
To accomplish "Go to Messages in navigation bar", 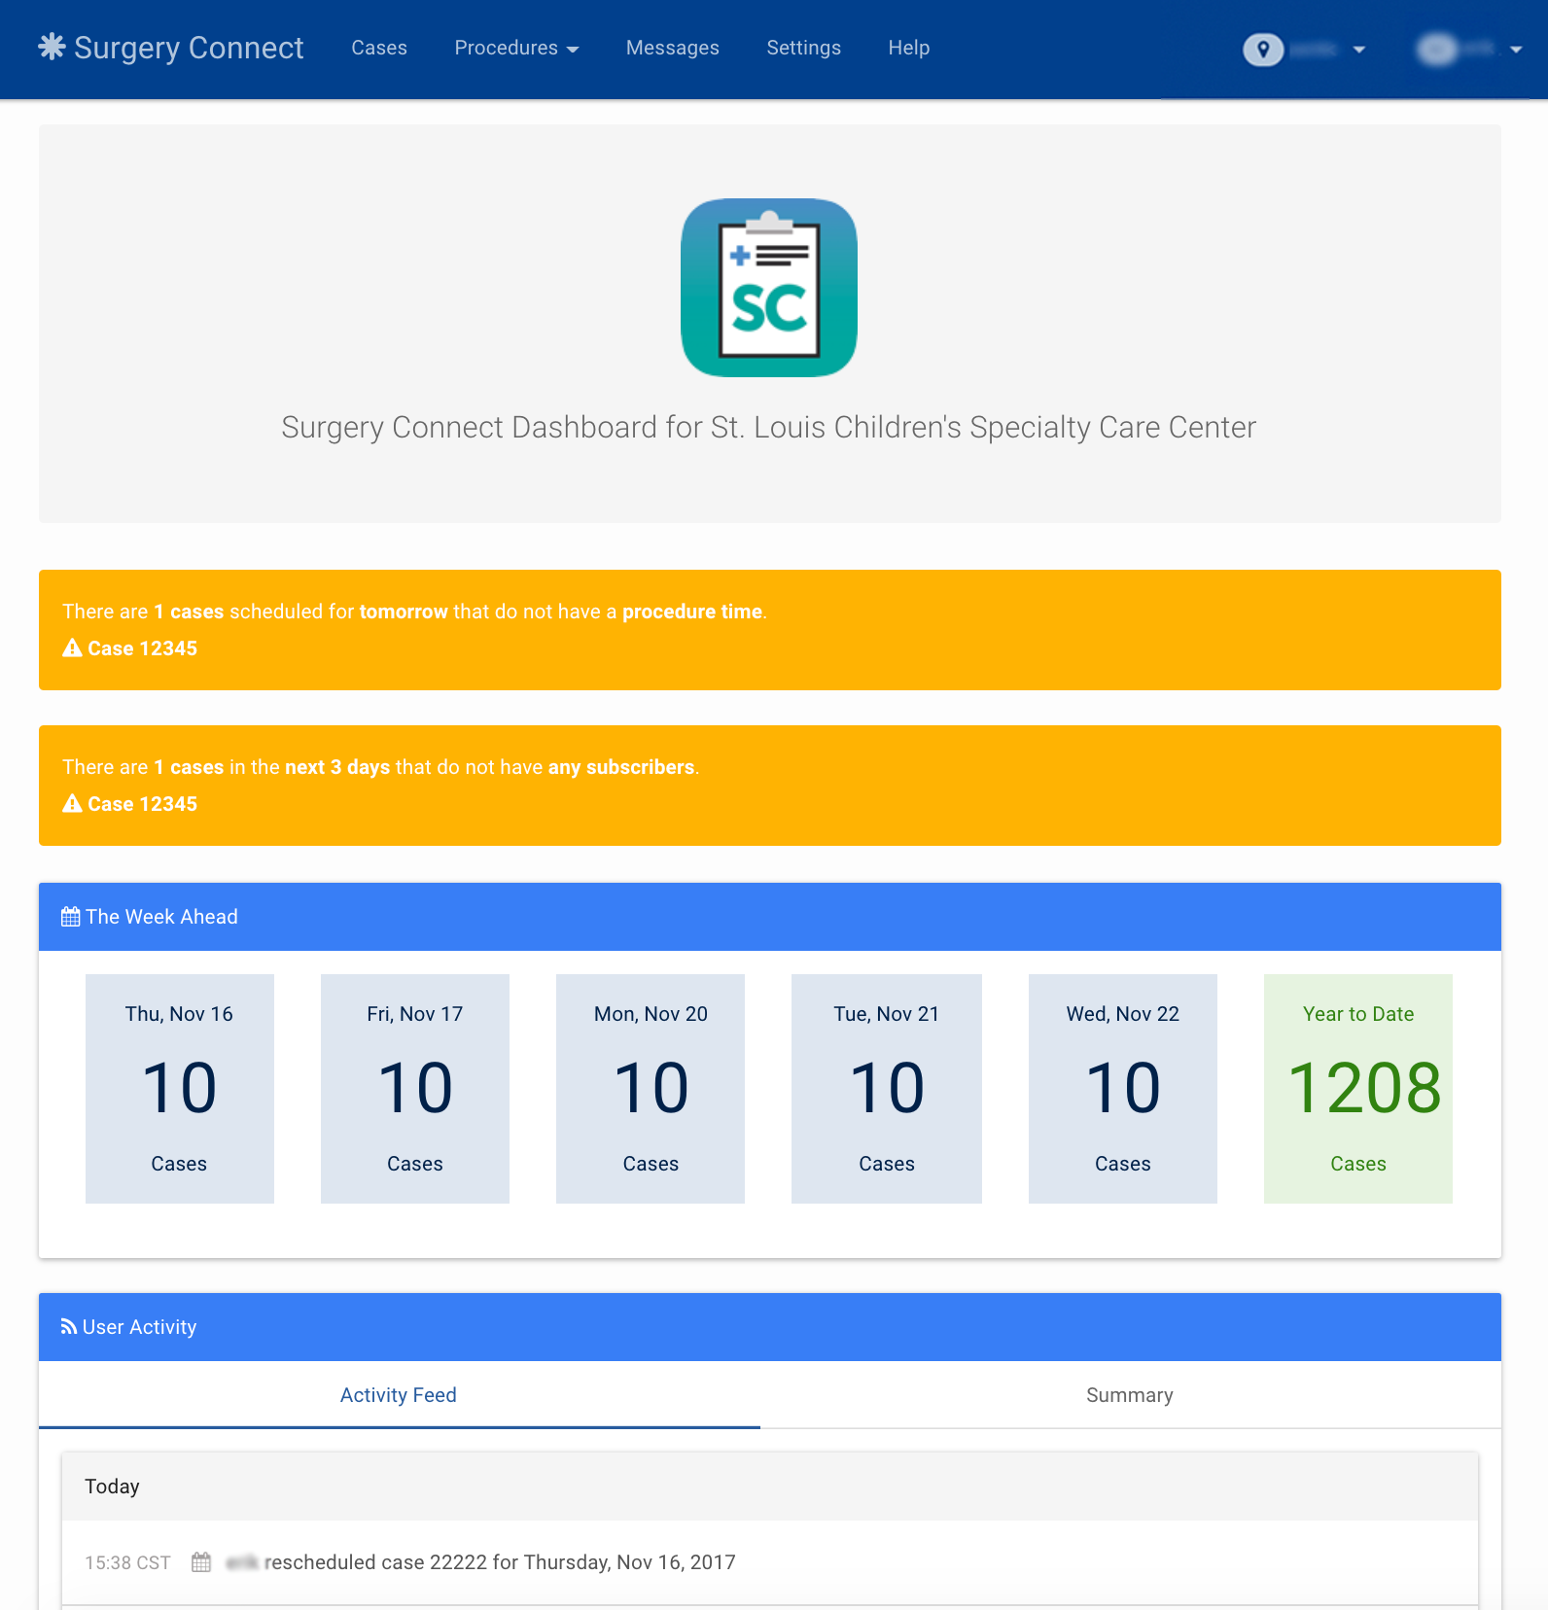I will tap(673, 48).
